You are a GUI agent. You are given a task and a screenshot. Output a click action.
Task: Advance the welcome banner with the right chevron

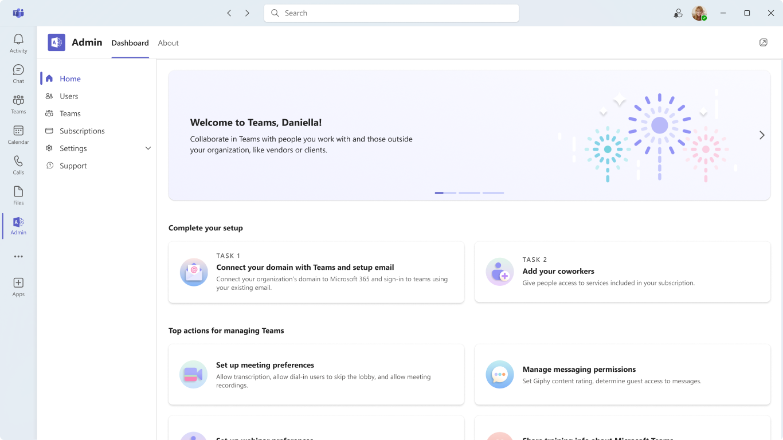pyautogui.click(x=762, y=135)
